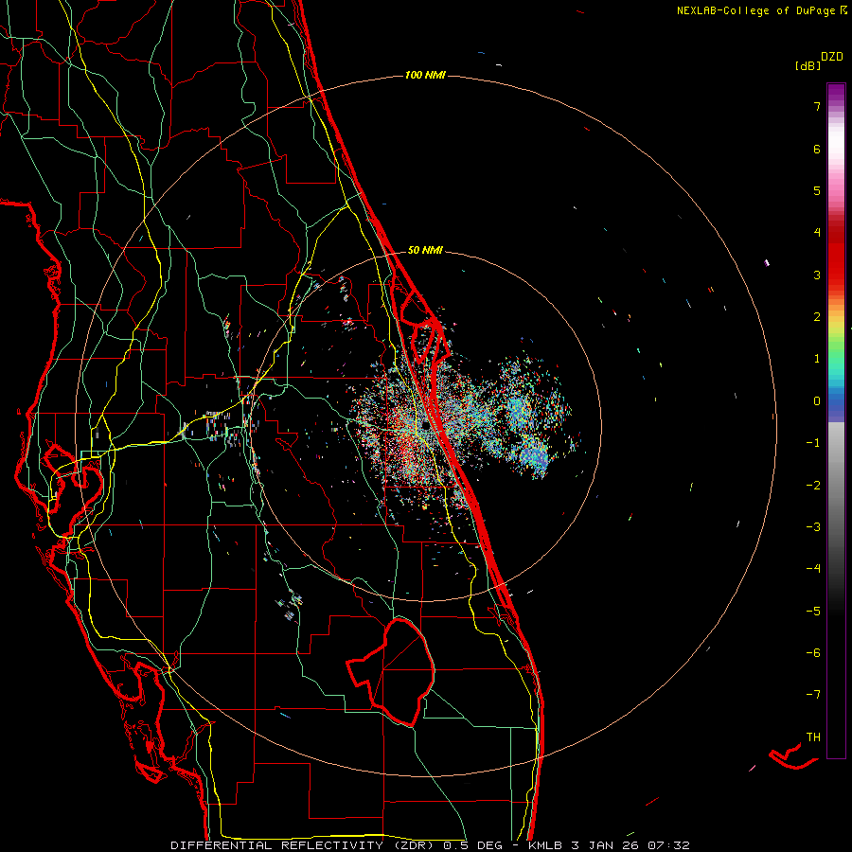
Task: Click the -5 dB value on the scale
Action: point(813,612)
